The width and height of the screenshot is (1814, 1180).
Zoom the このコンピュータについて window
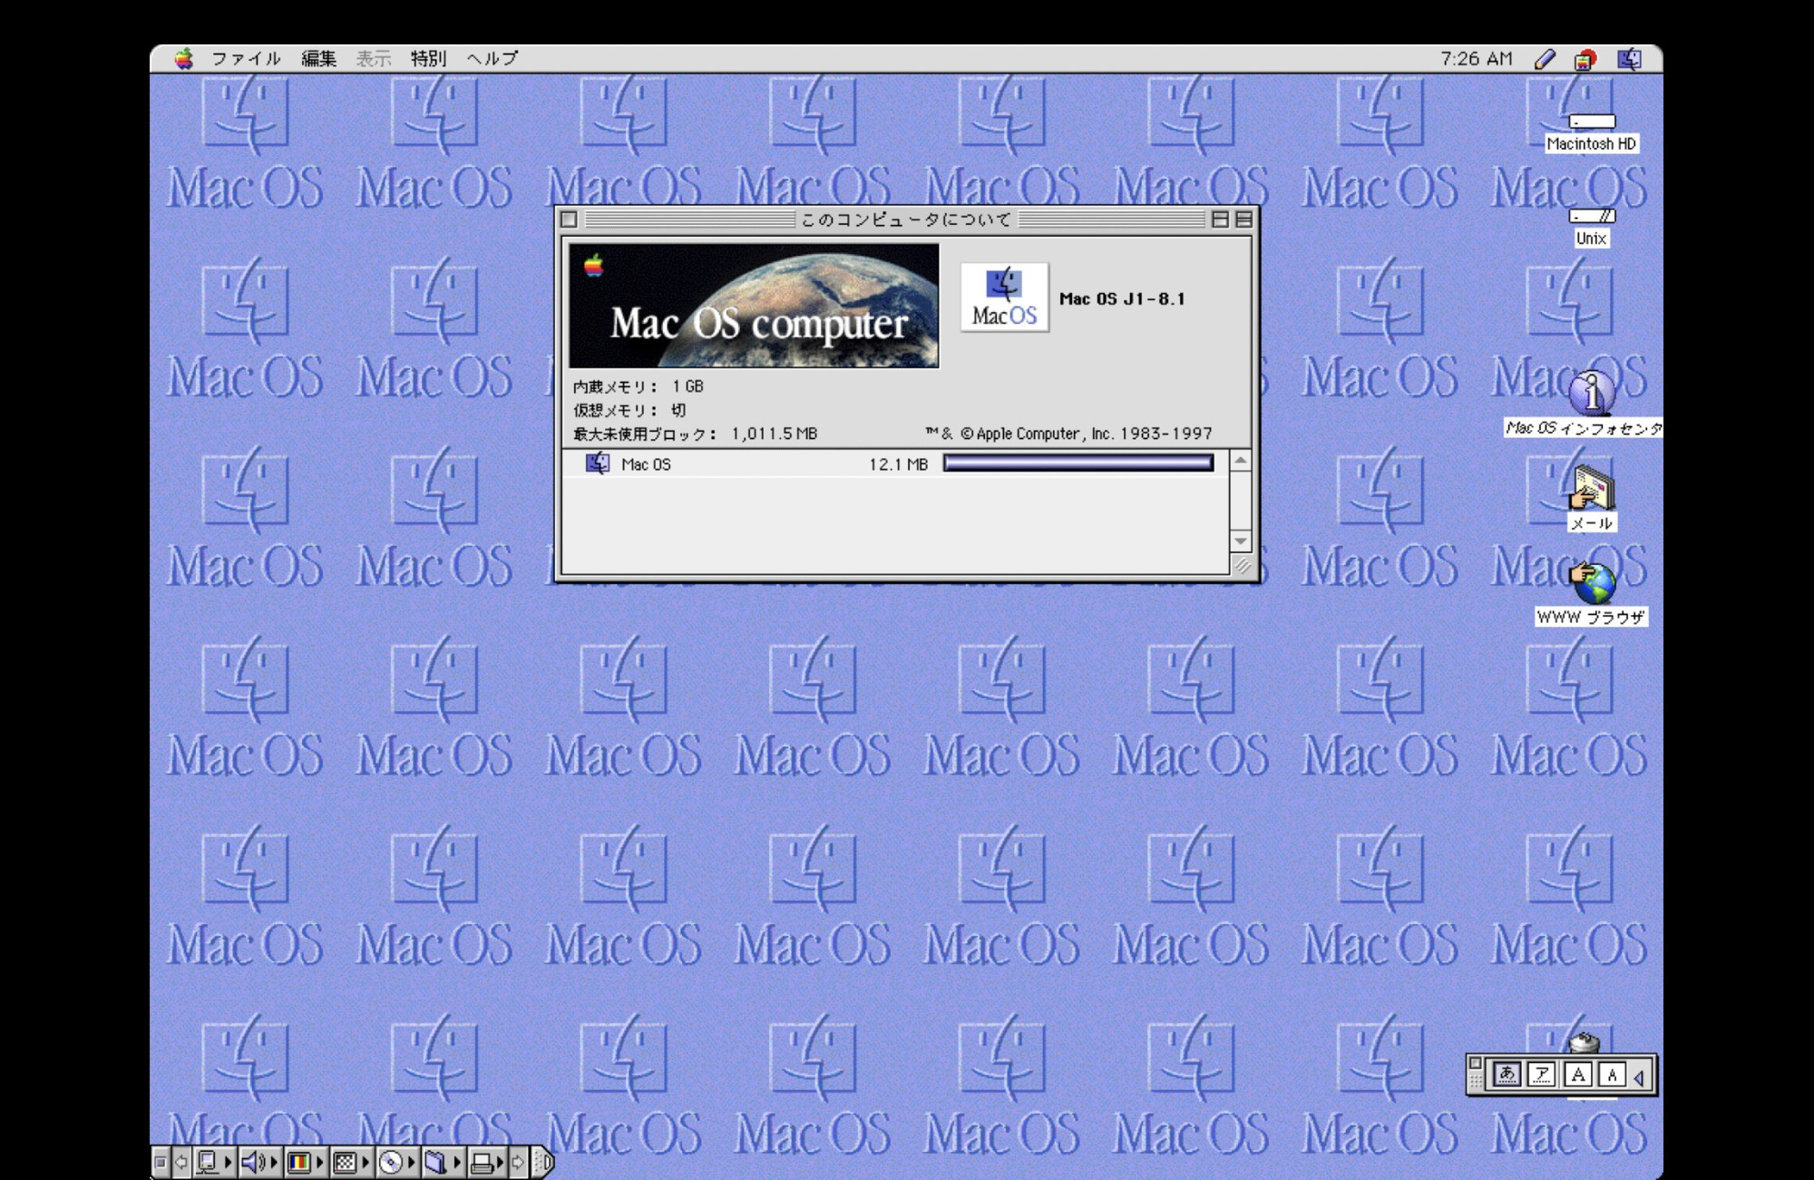coord(1220,219)
